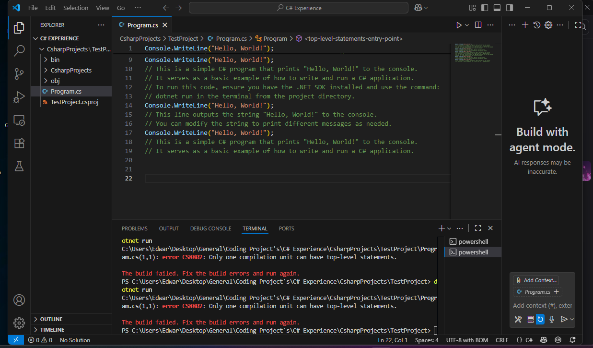The height and width of the screenshot is (348, 593).
Task: Click the chat input field
Action: point(542,305)
